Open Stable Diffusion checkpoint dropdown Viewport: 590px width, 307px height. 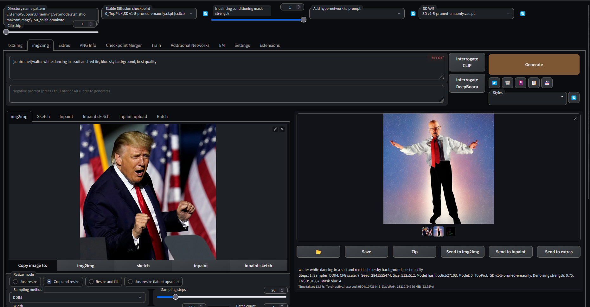click(149, 14)
